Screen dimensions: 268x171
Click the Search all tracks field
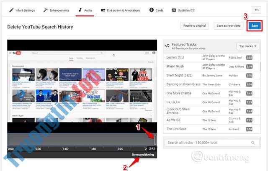point(212,143)
